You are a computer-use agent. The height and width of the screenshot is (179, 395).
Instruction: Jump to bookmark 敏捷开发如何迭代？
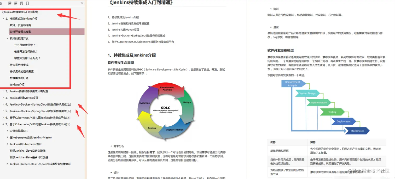(26, 52)
